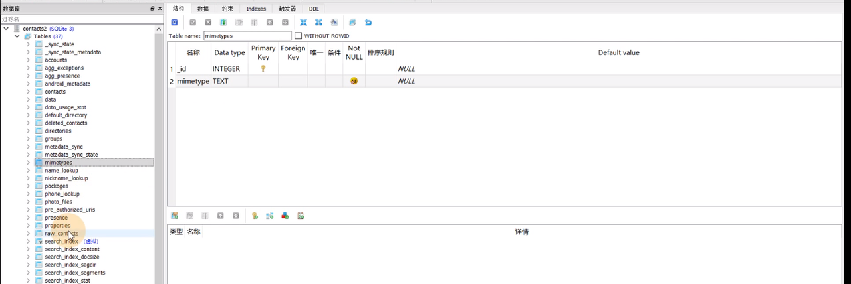
Task: Enable the WITHOUT ROWID checkbox
Action: (298, 36)
